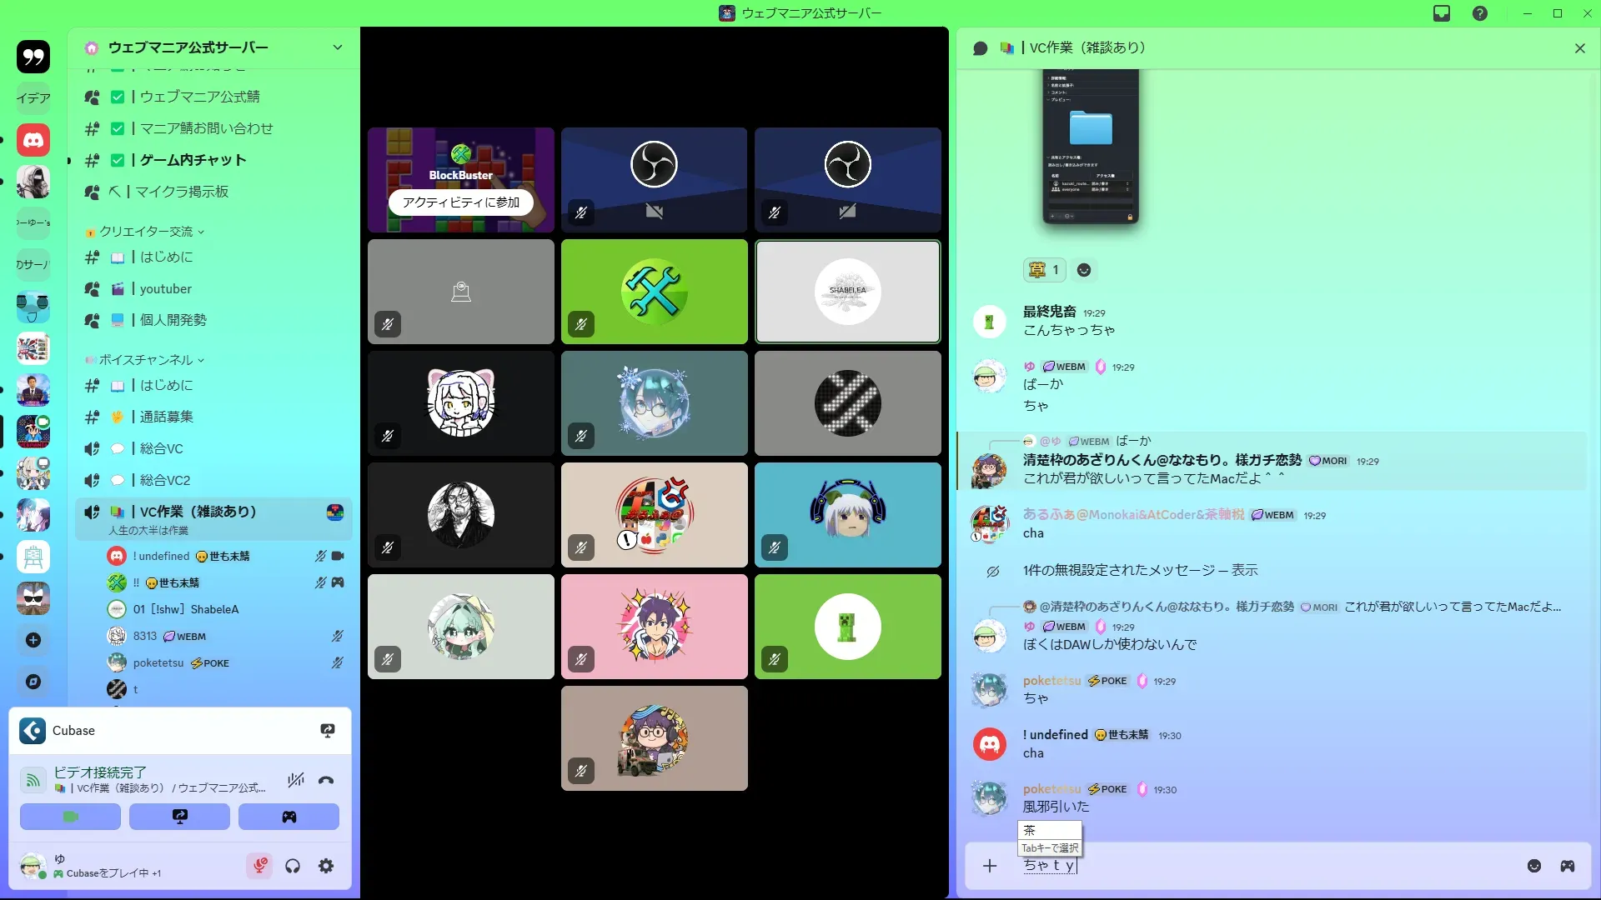1601x900 pixels.
Task: Toggle noise suppression icon in voice panel
Action: click(295, 781)
